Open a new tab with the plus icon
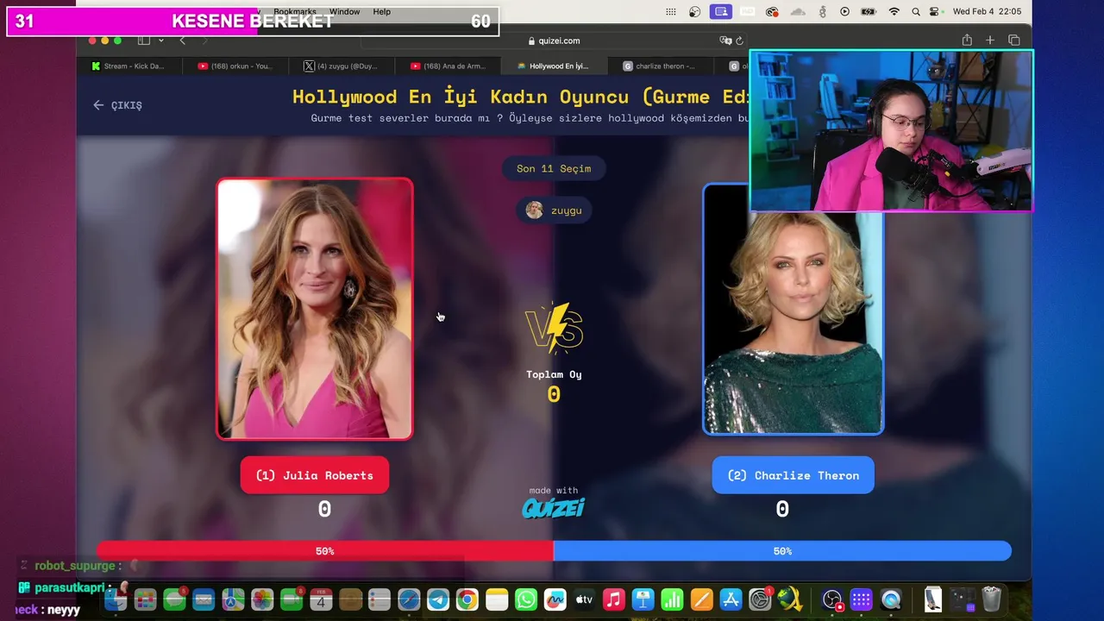This screenshot has height=621, width=1104. coord(990,41)
